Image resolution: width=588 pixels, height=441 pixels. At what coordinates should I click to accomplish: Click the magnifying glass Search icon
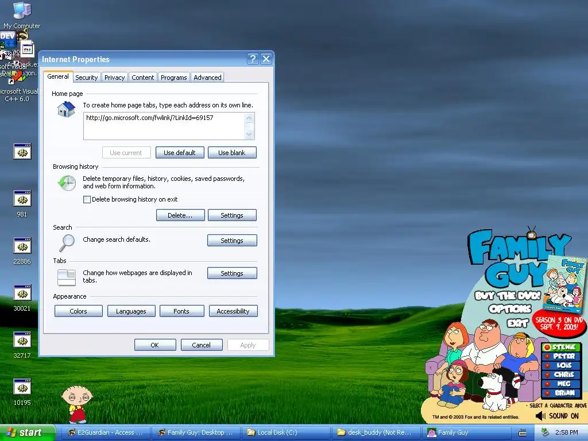67,243
